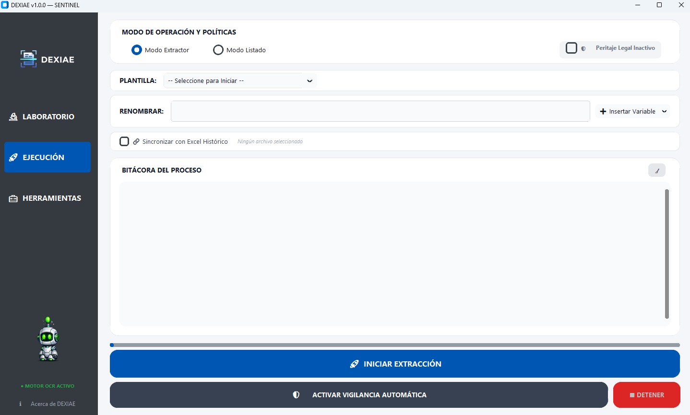The width and height of the screenshot is (690, 415).
Task: Click the robot mascot icon
Action: pyautogui.click(x=48, y=339)
